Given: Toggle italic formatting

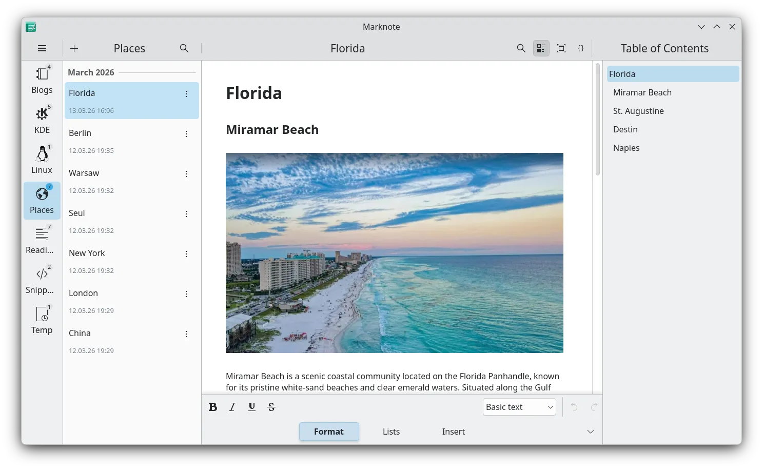Looking at the screenshot, I should coord(232,407).
